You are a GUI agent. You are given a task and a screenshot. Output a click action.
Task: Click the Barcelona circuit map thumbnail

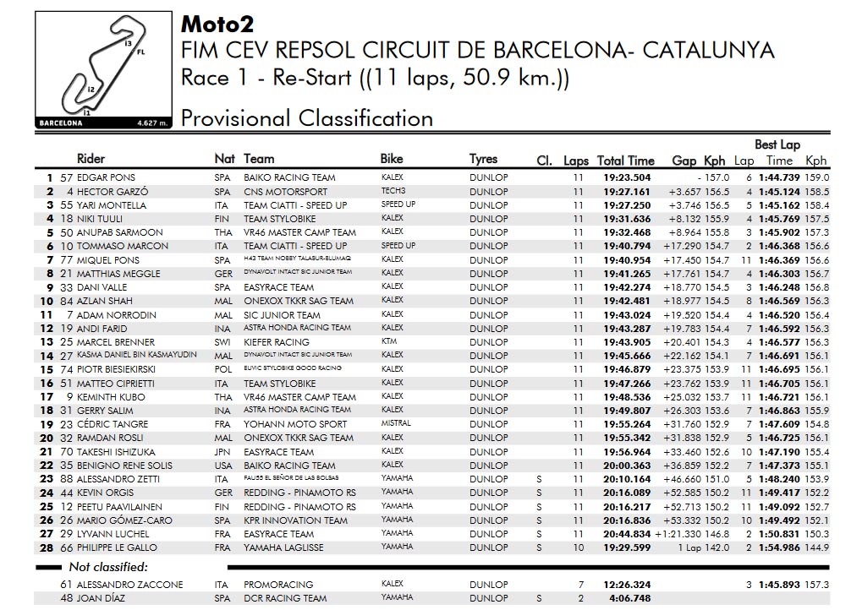(x=104, y=70)
